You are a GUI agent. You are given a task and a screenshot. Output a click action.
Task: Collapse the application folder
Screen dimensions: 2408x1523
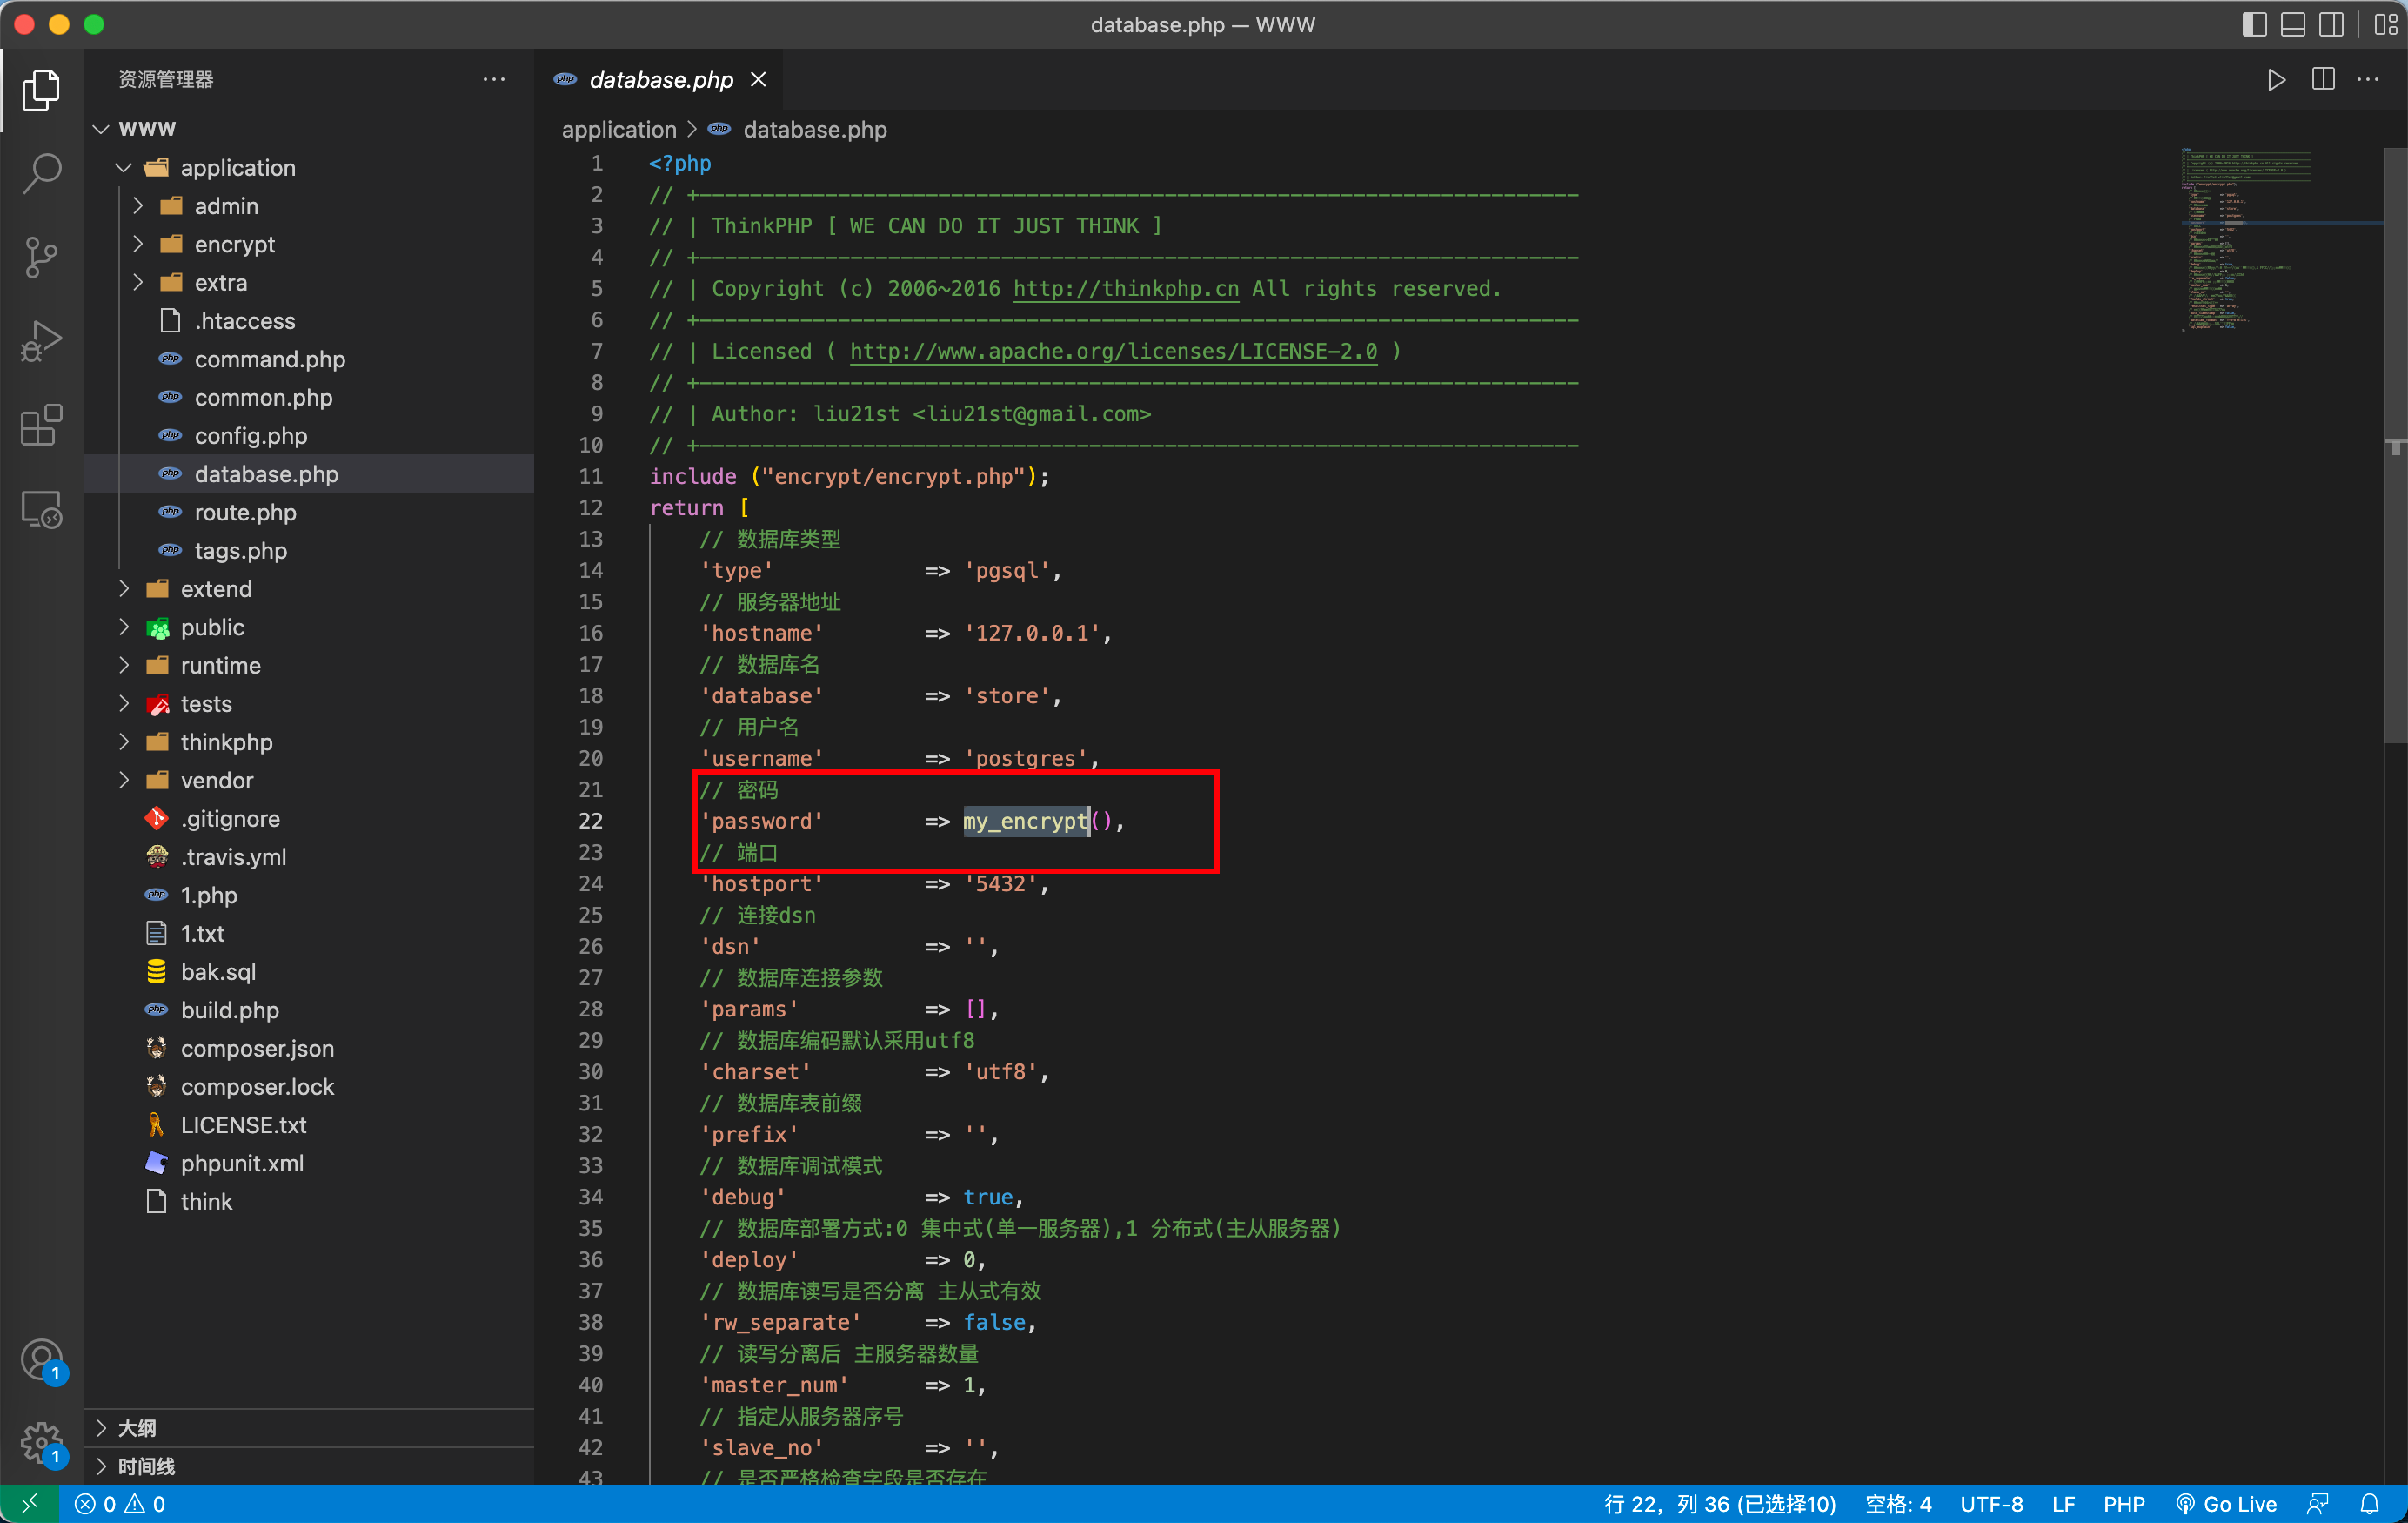point(124,167)
